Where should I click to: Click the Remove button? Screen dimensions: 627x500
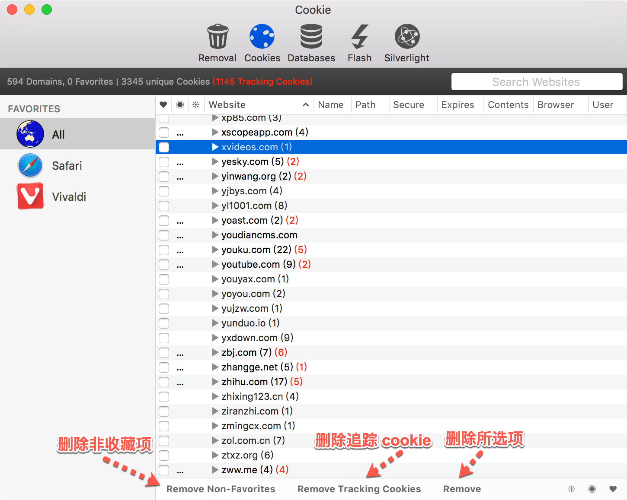pyautogui.click(x=462, y=489)
